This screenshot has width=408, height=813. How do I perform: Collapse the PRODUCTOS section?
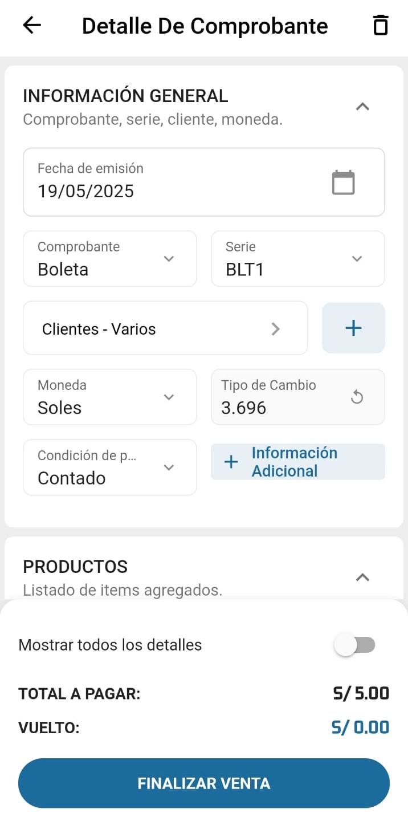(x=362, y=578)
